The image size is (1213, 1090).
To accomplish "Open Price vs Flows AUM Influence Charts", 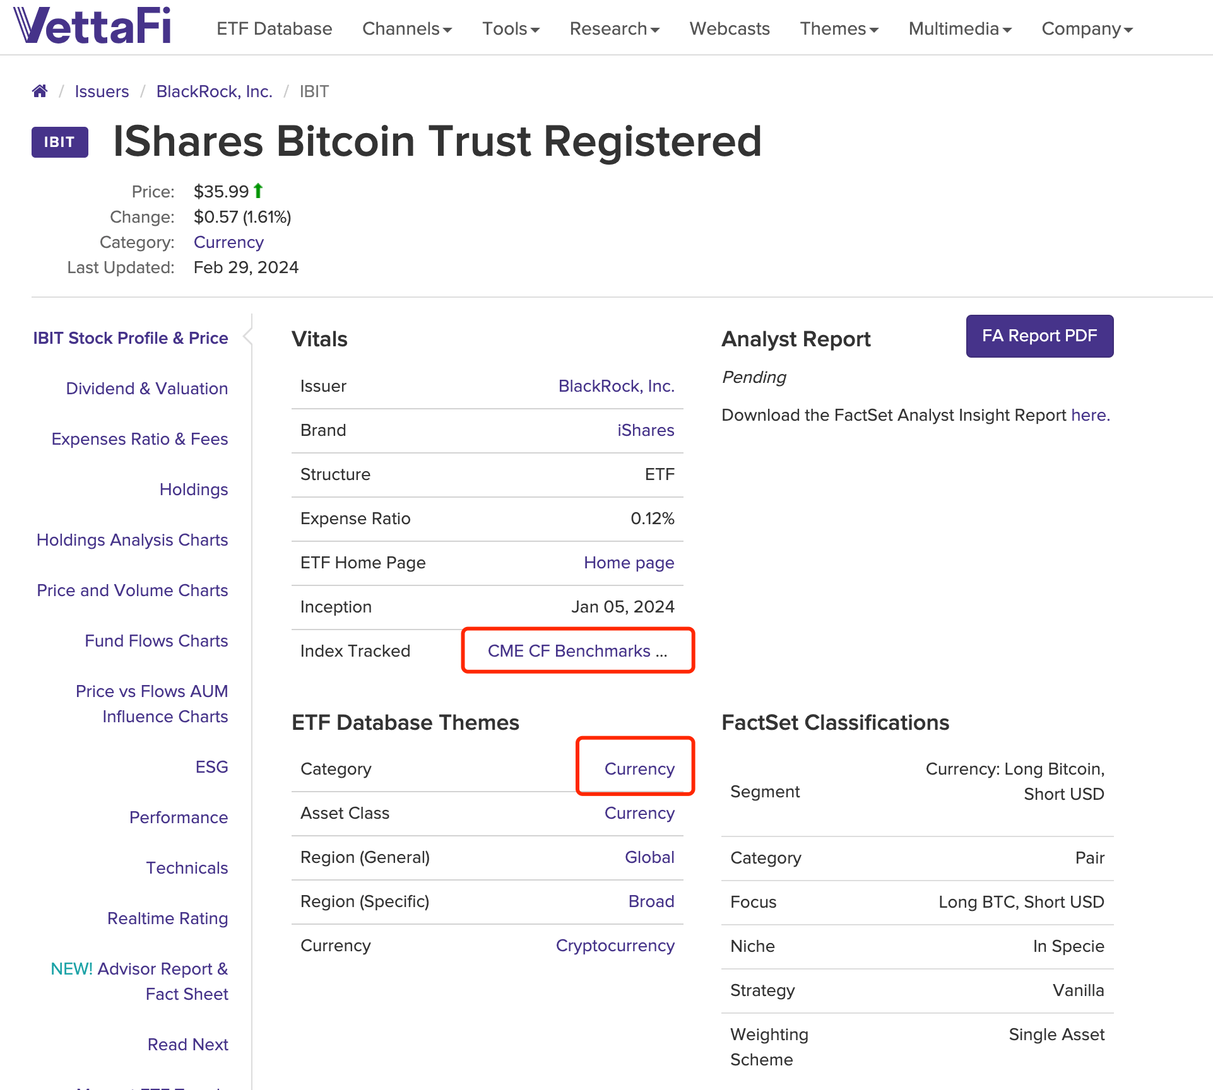I will 151,704.
